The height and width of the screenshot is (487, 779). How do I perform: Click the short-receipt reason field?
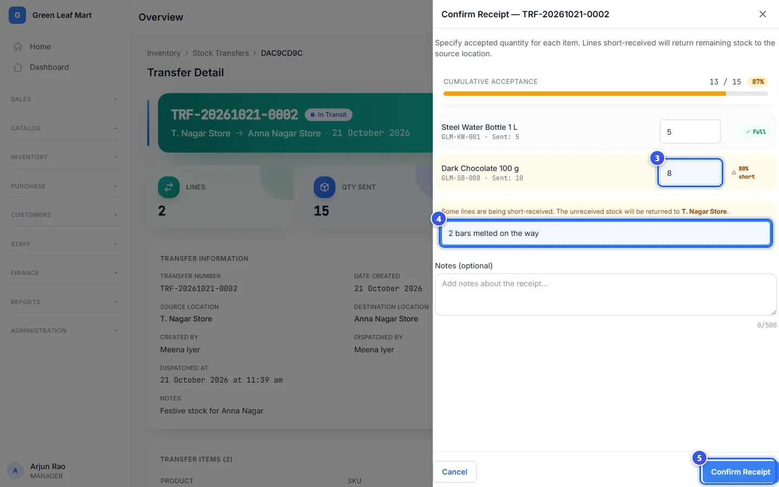(605, 233)
